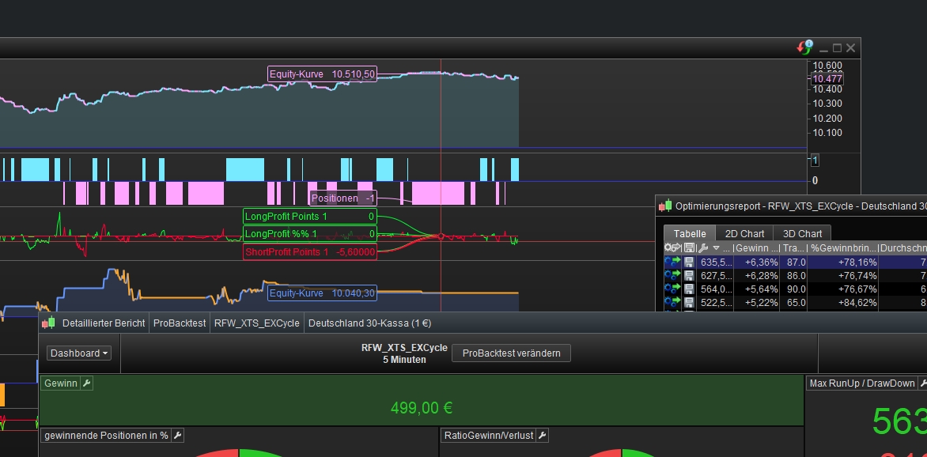Screen dimensions: 927x457
Task: Click the Detaillierter Bericht title text
Action: click(104, 323)
